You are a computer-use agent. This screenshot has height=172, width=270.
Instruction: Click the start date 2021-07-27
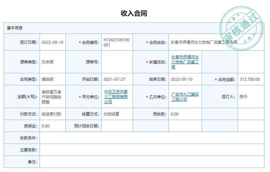(x=114, y=79)
